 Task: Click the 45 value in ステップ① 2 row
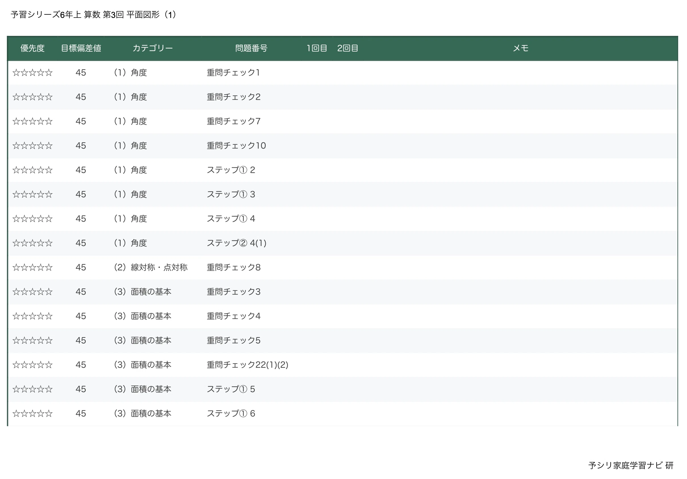[x=81, y=170]
